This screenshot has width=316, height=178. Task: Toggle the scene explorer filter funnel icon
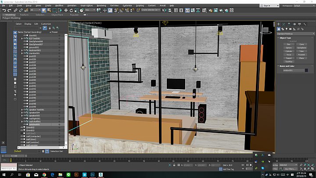tap(45, 28)
